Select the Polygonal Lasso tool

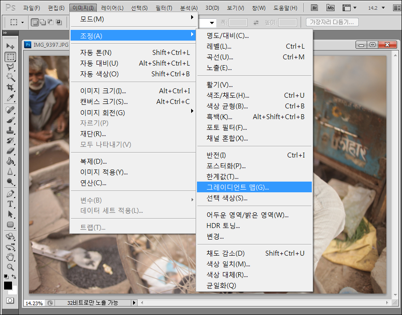(10, 67)
